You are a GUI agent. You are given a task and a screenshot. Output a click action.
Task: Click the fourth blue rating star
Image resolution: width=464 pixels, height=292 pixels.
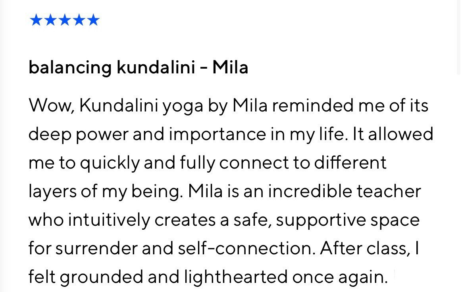79,20
